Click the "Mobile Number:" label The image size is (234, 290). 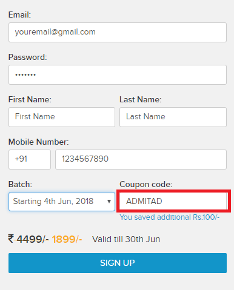tap(39, 142)
